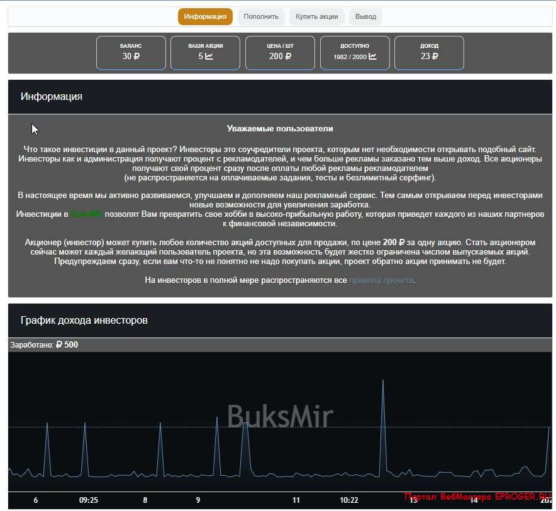Switch to the Пополнить tab
This screenshot has width=556, height=511.
260,16
